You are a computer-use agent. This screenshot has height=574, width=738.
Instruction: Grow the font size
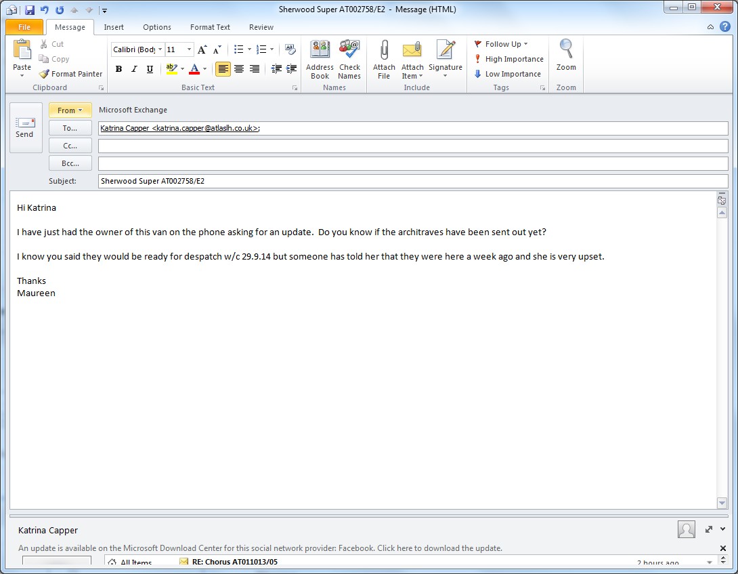(x=202, y=49)
